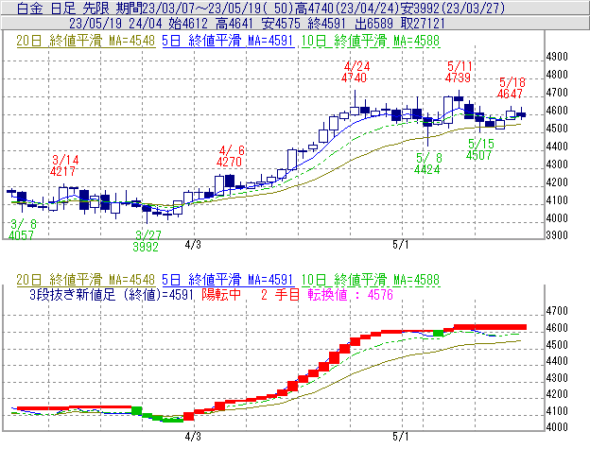Click the upper chart '10日 終値平滑 MA=4588' legend
Image resolution: width=590 pixels, height=449 pixels.
click(371, 41)
